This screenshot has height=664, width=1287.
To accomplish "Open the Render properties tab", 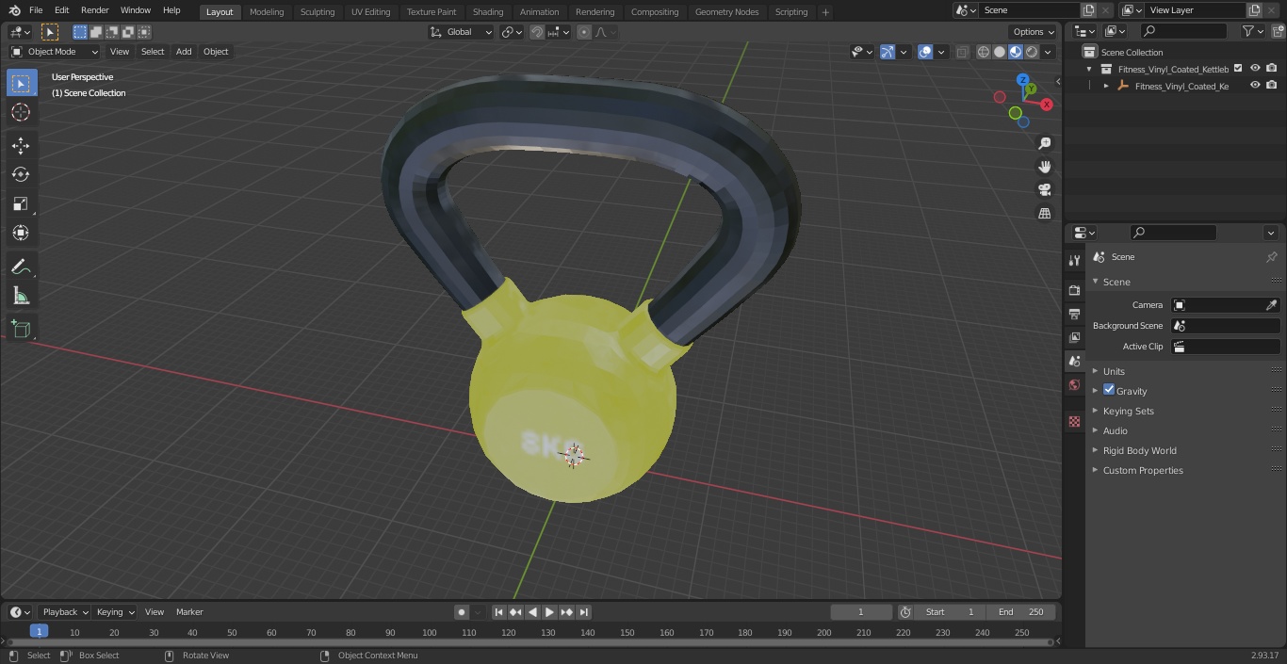I will click(x=1074, y=290).
